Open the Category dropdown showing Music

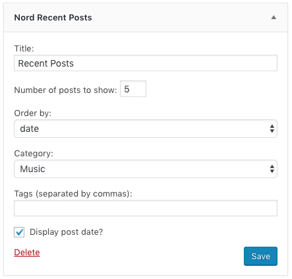(x=146, y=169)
